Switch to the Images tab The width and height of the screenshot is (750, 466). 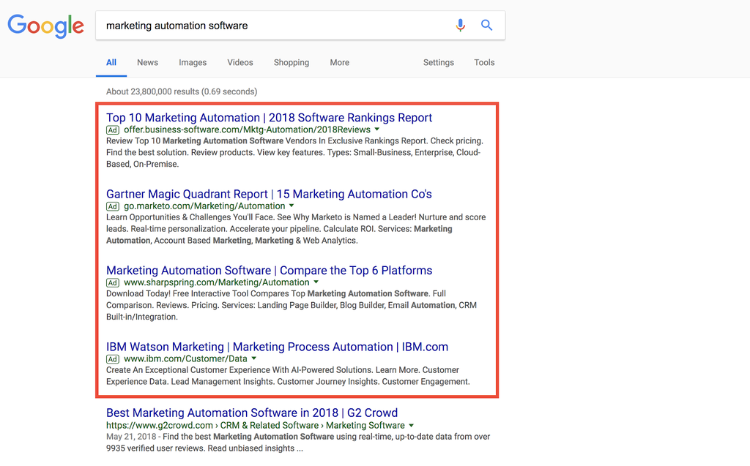tap(193, 63)
